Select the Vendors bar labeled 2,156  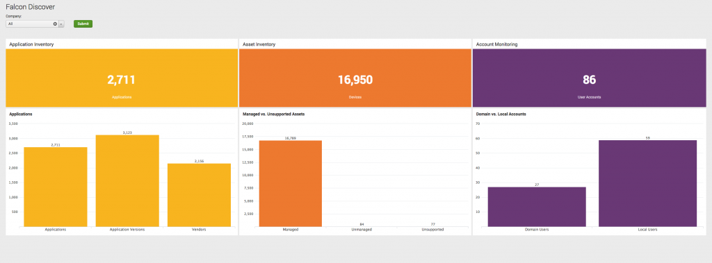[199, 195]
